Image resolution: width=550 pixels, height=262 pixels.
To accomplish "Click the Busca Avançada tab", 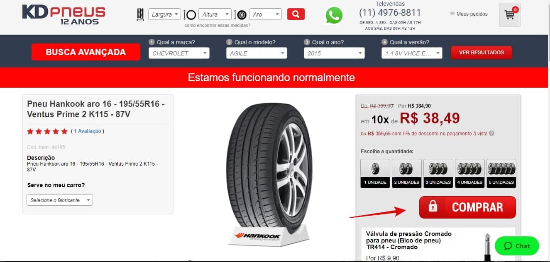I will 86,52.
